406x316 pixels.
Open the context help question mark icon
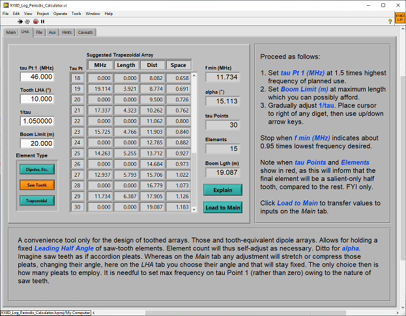(390, 21)
